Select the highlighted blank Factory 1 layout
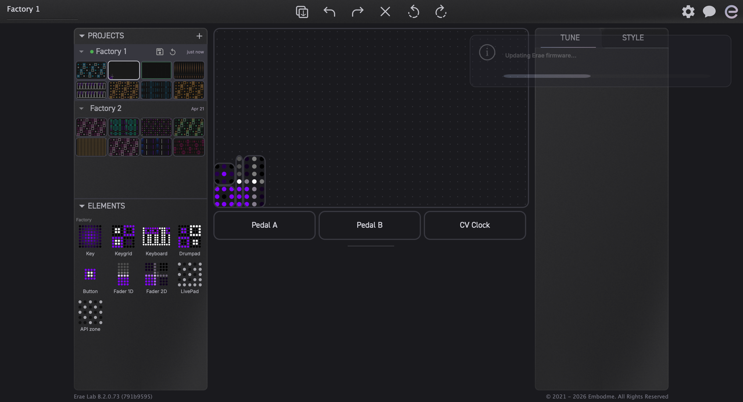 coord(124,70)
